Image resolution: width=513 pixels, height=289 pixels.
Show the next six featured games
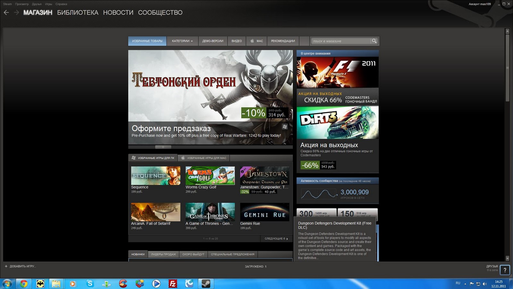tap(276, 239)
